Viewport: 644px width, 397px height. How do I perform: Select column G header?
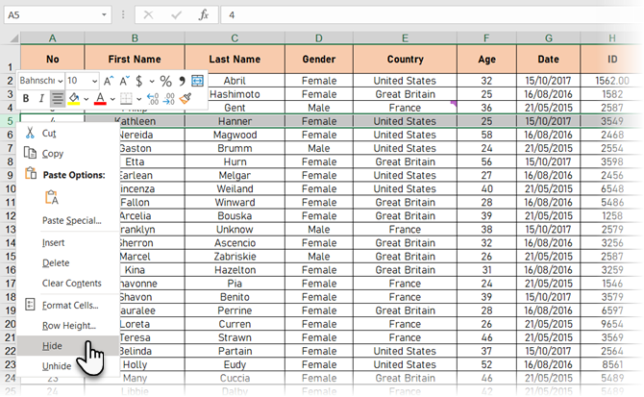pos(549,38)
